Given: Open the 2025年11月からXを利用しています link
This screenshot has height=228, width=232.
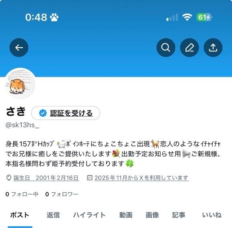Looking at the screenshot, I should coord(141,178).
